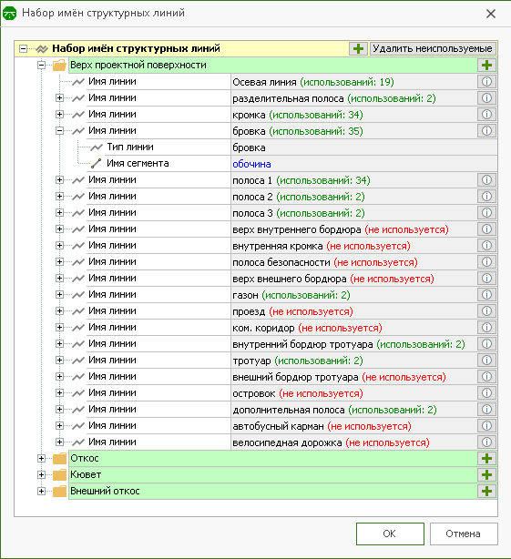Screen dimensions: 511x559
Task: Show info icon for кромка line
Action: click(x=486, y=115)
